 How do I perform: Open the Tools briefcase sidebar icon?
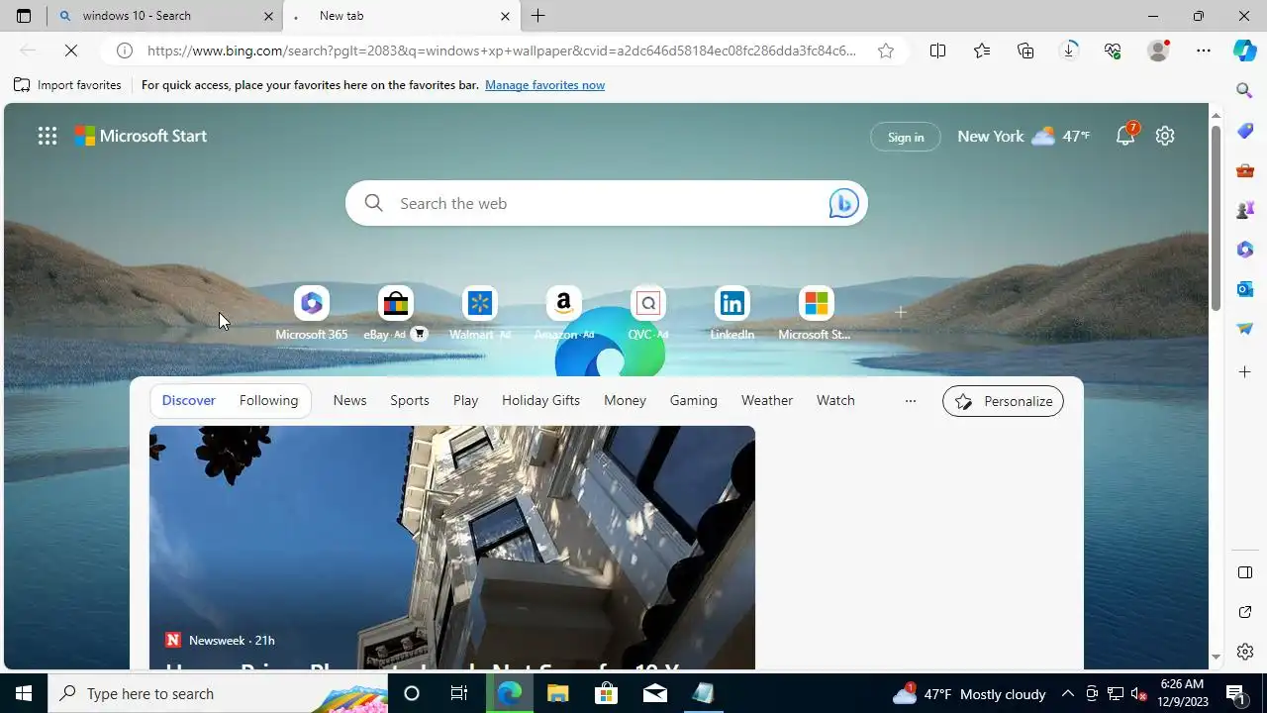point(1245,170)
